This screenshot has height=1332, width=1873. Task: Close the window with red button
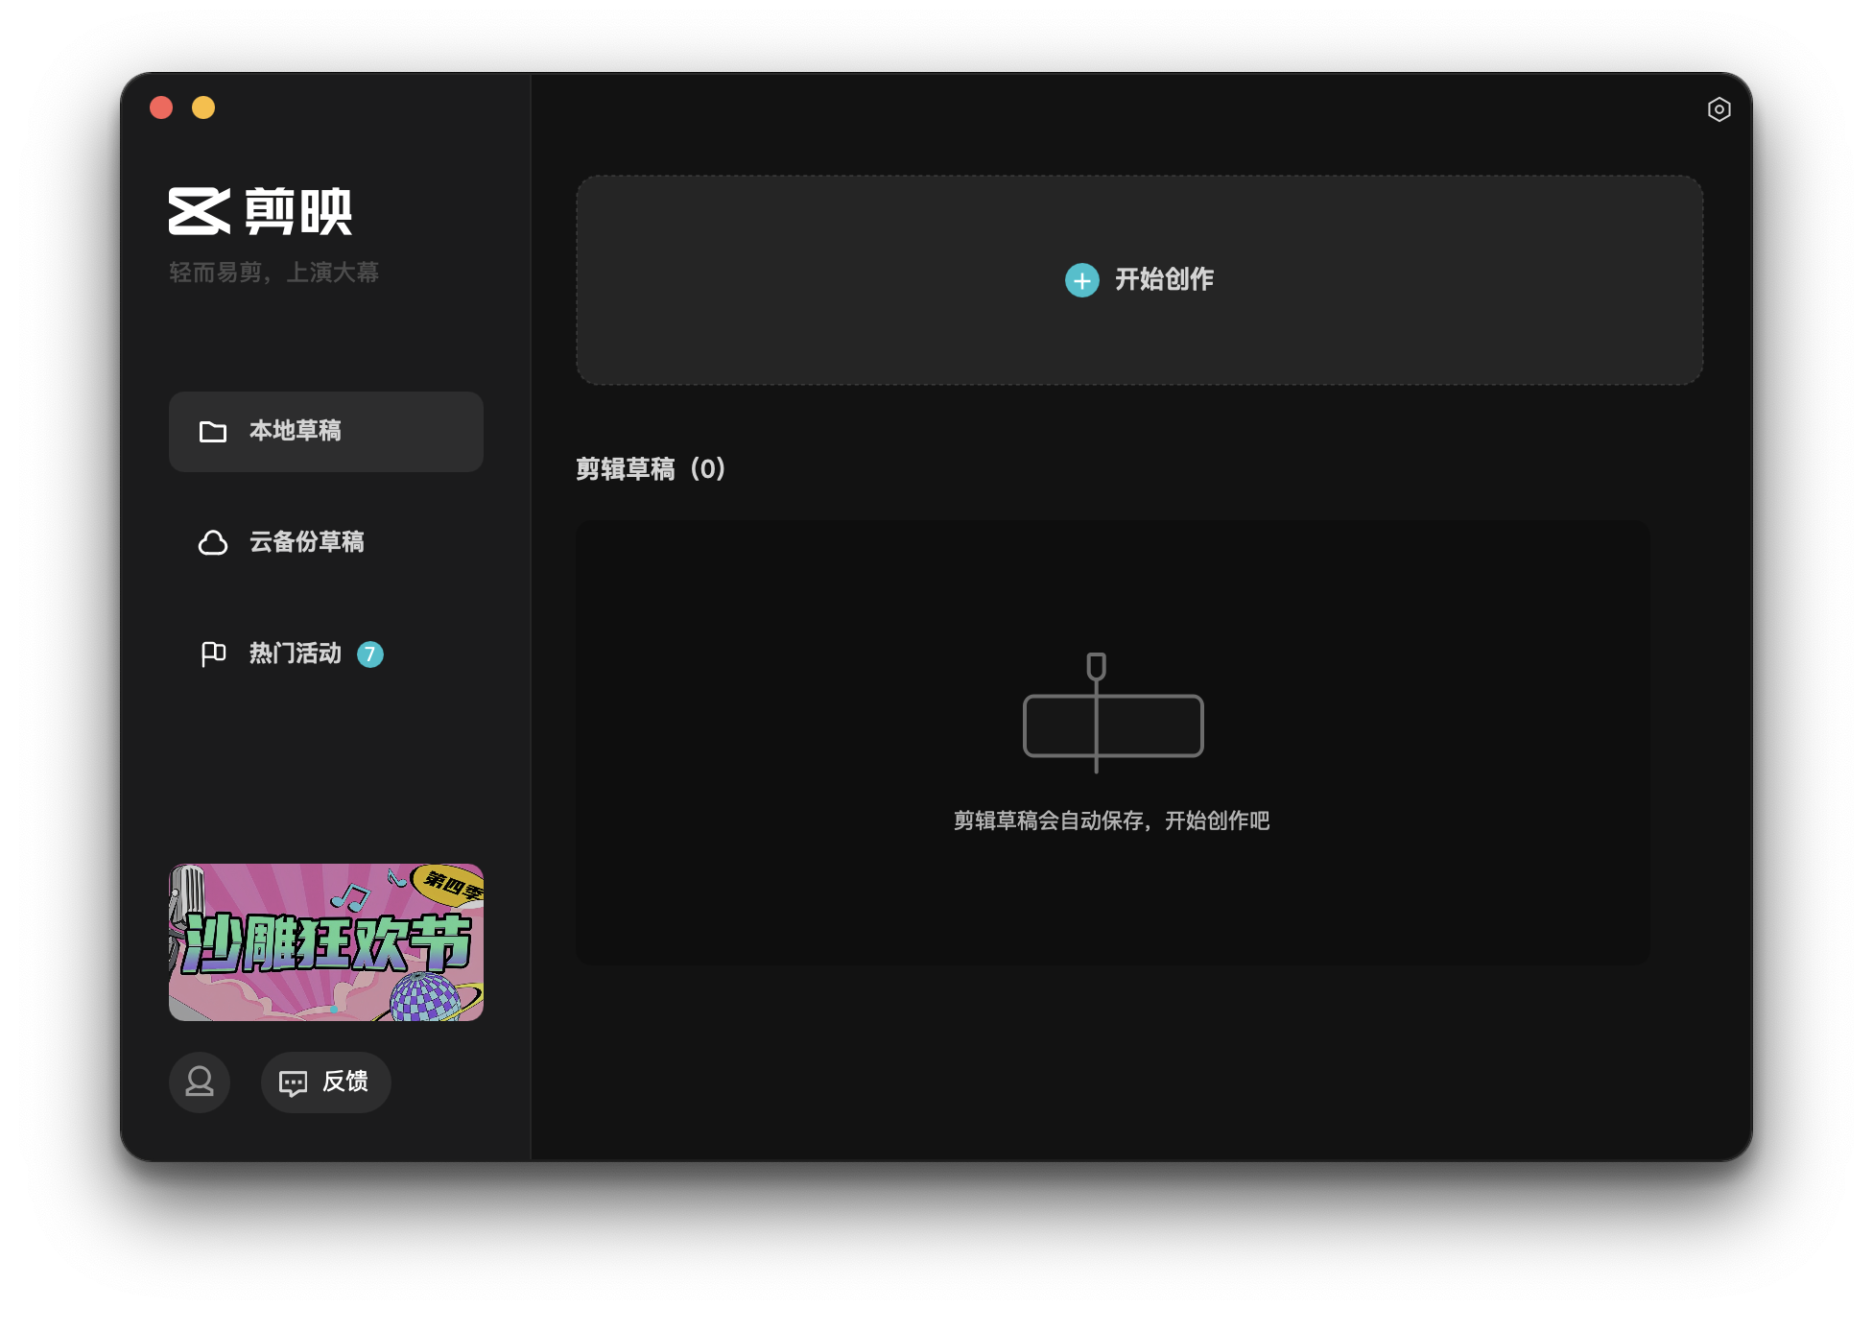161,107
